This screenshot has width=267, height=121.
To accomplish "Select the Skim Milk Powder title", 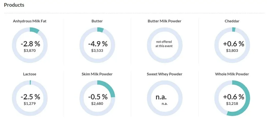I will pyautogui.click(x=97, y=74).
